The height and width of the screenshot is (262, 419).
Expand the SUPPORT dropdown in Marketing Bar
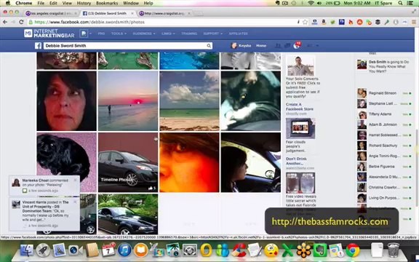click(212, 33)
